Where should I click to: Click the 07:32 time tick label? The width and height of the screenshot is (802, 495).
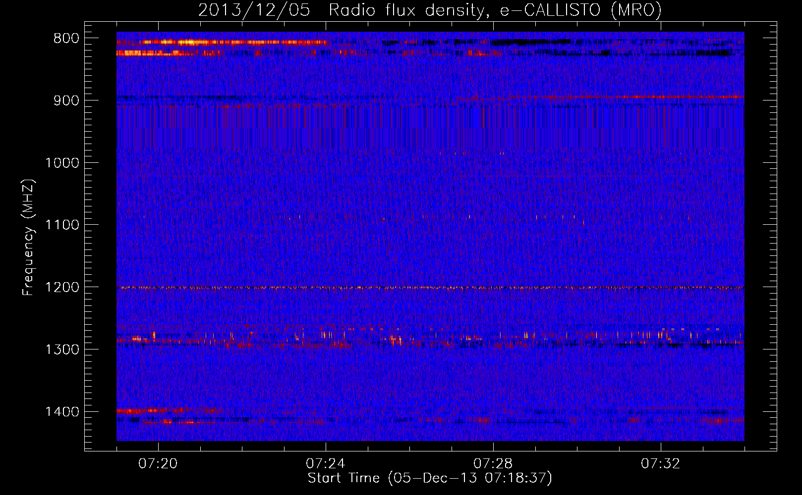661,464
